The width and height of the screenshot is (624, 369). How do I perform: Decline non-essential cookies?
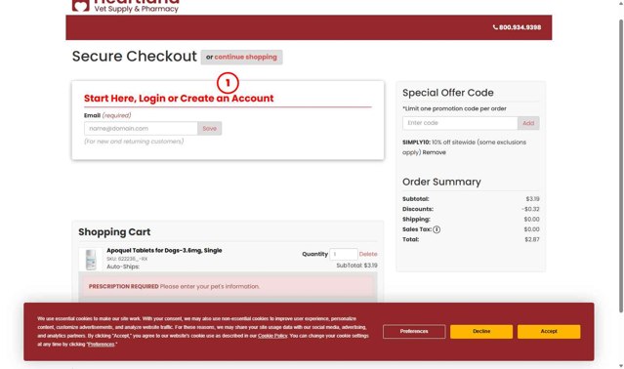click(481, 331)
